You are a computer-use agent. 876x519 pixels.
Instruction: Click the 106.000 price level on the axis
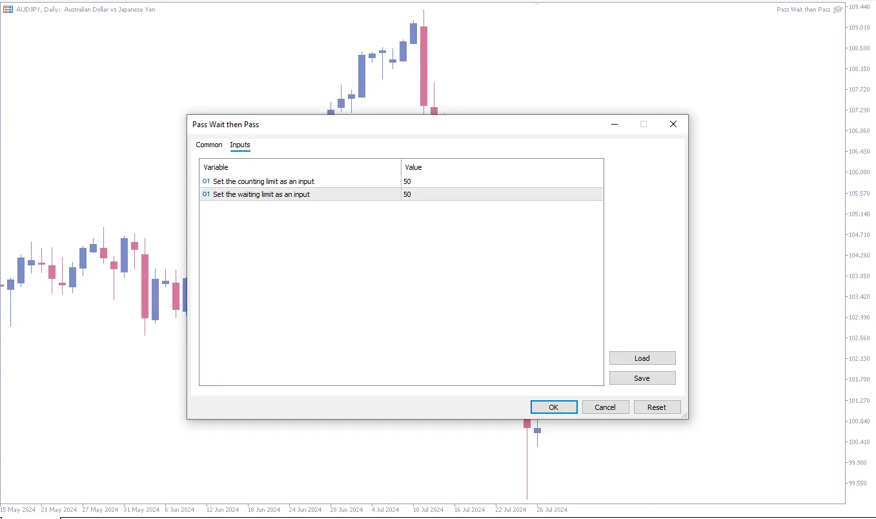(x=859, y=172)
